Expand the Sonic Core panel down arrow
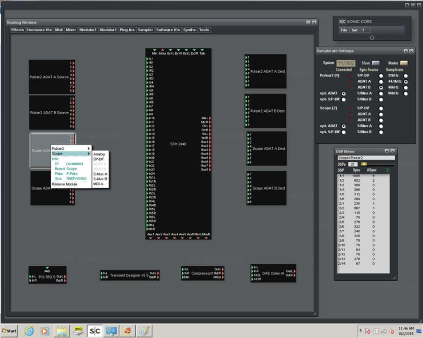Image resolution: width=423 pixels, height=338 pixels. click(372, 38)
